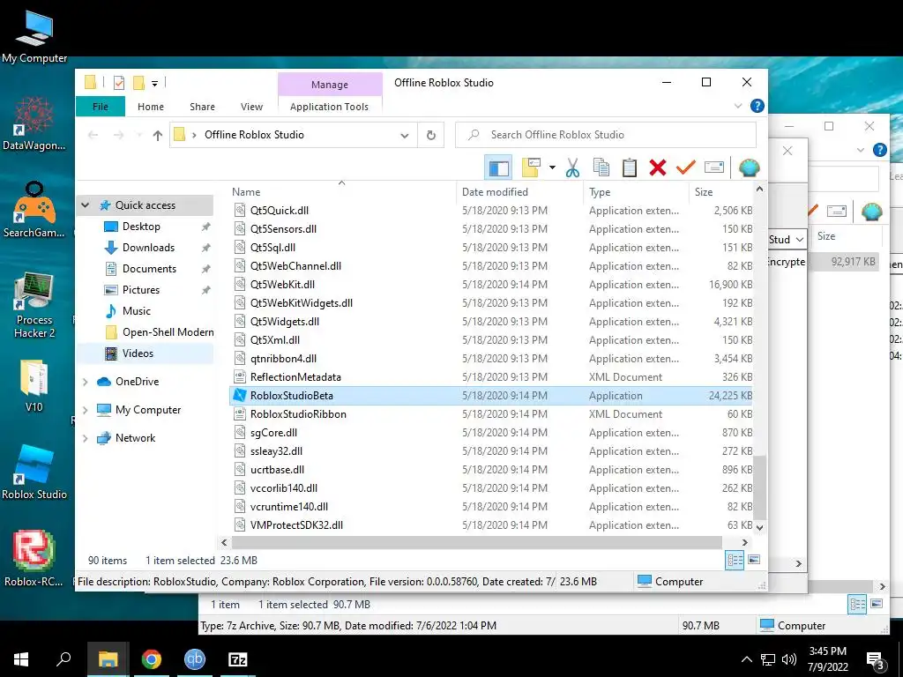Expand the Network tree node
This screenshot has height=677, width=903.
86,438
